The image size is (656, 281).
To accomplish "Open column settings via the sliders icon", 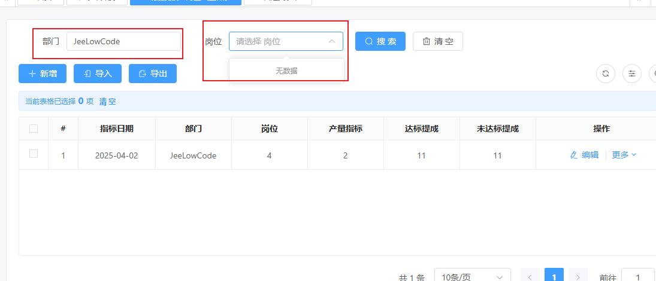I will click(x=632, y=74).
